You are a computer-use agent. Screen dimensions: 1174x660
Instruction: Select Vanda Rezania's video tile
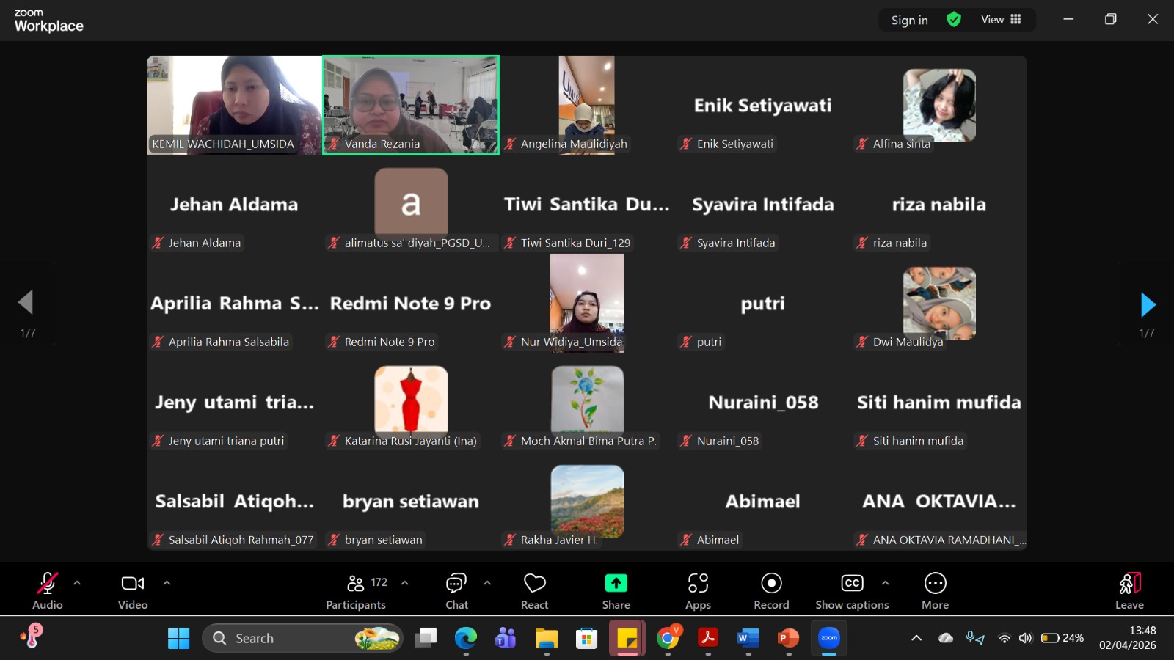pyautogui.click(x=411, y=105)
